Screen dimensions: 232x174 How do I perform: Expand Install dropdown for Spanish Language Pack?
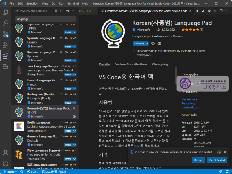click(x=75, y=46)
